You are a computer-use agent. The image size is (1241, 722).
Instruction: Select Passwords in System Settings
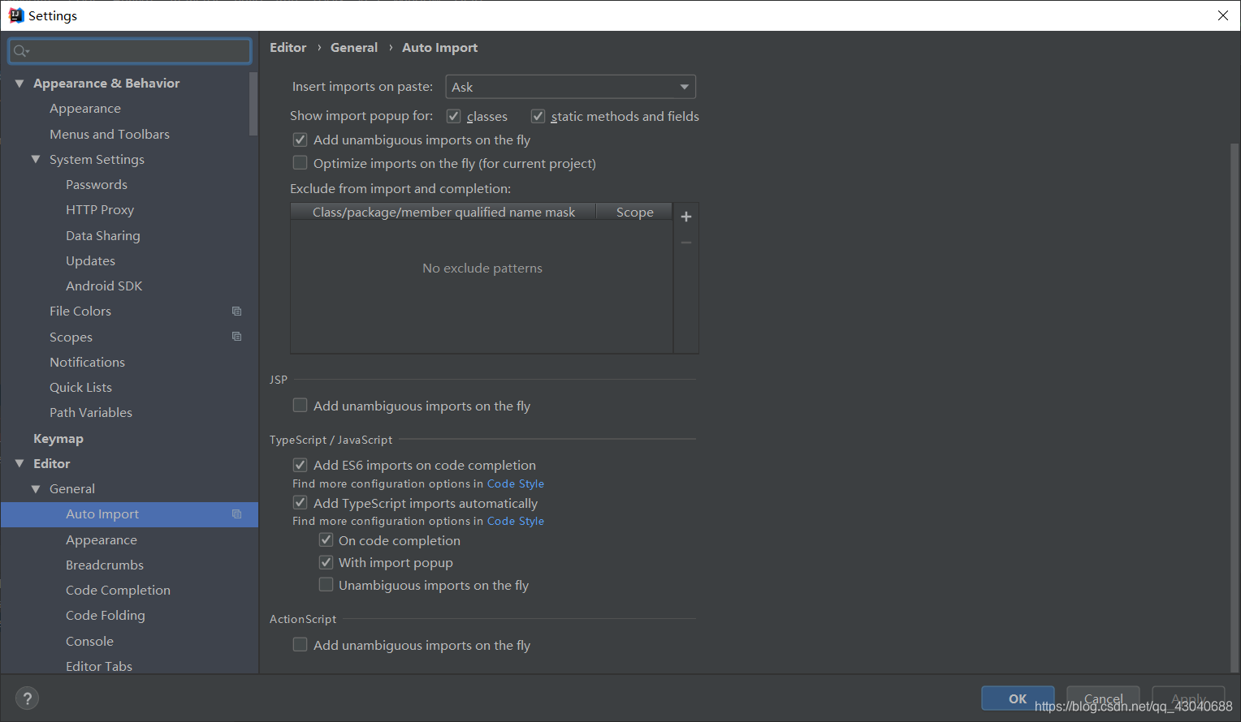point(97,185)
